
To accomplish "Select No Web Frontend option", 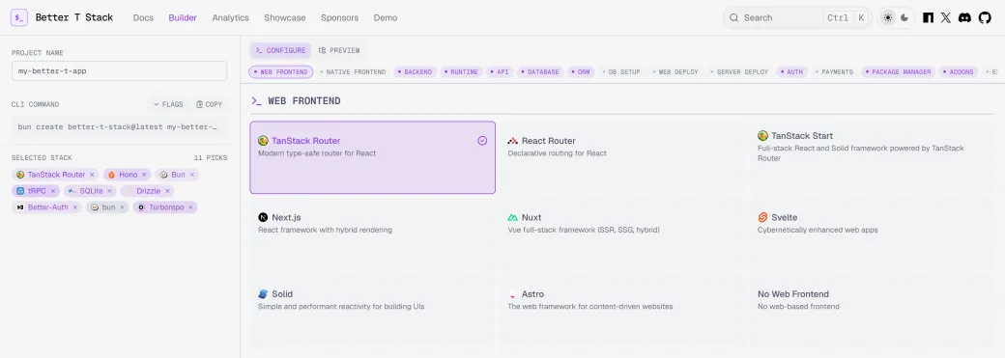I will tap(873, 311).
